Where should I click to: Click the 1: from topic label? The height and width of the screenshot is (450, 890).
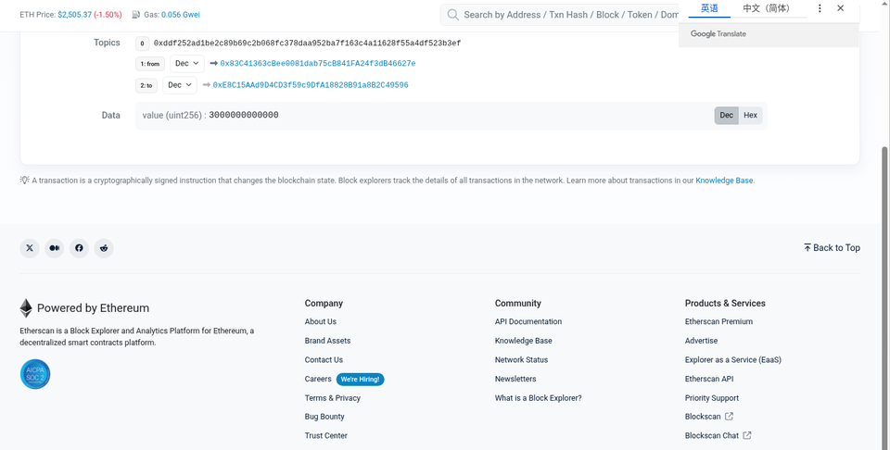(150, 64)
